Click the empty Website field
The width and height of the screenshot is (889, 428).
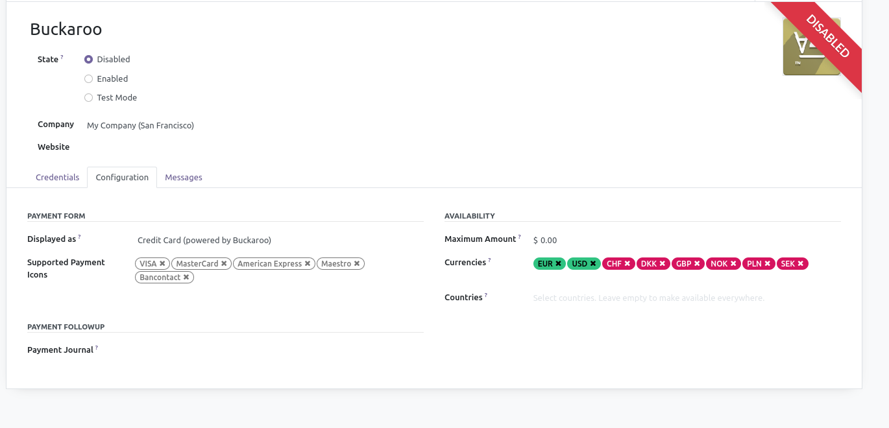pyautogui.click(x=253, y=147)
